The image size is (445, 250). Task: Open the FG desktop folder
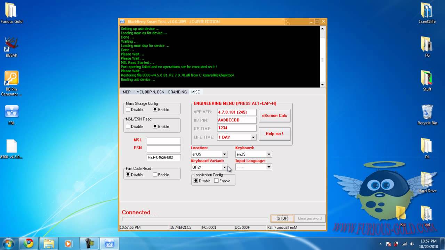coord(427,47)
